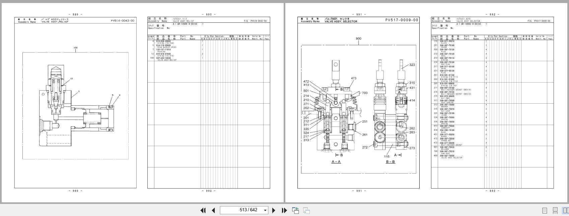This screenshot has width=569, height=216.
Task: Click the SEAT,SPRING row on page 992
Action: point(492,101)
